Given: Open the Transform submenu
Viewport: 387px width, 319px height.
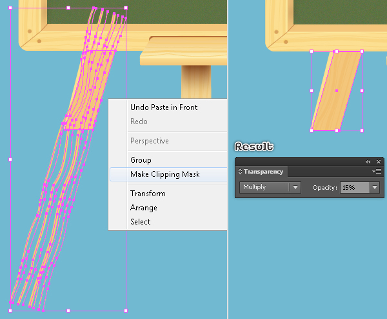Looking at the screenshot, I should [x=148, y=194].
